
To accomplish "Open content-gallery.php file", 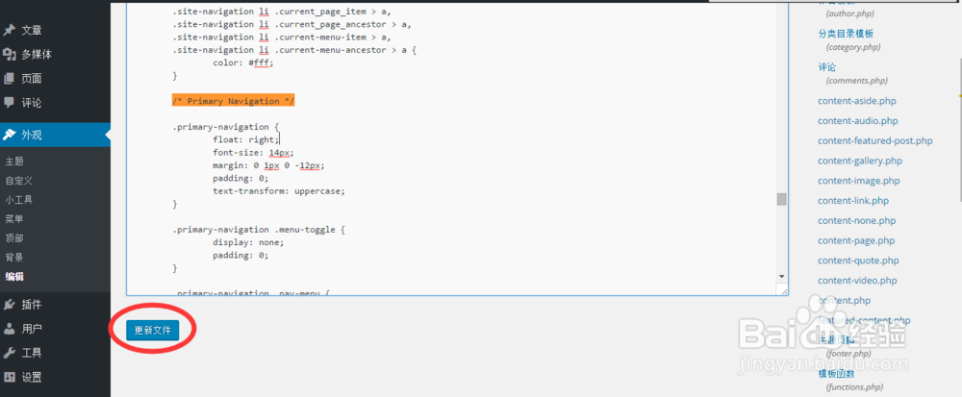I will (860, 161).
